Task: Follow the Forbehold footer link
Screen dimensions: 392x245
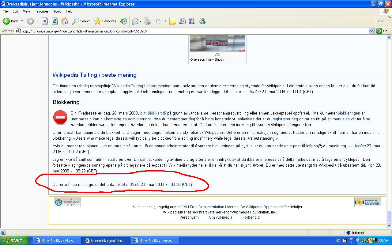Action: click(x=251, y=217)
